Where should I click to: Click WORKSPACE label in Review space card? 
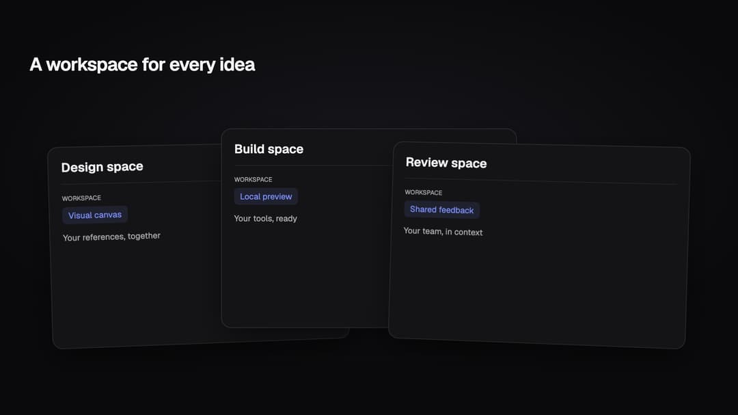[424, 192]
